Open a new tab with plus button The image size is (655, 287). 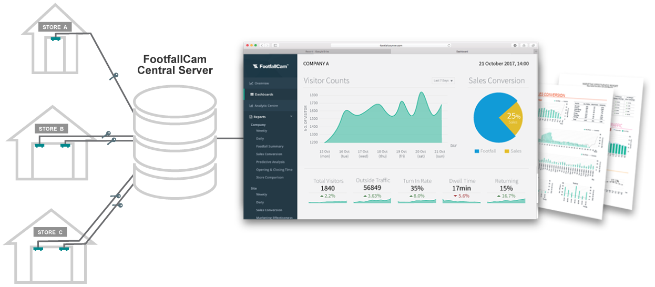tap(535, 52)
